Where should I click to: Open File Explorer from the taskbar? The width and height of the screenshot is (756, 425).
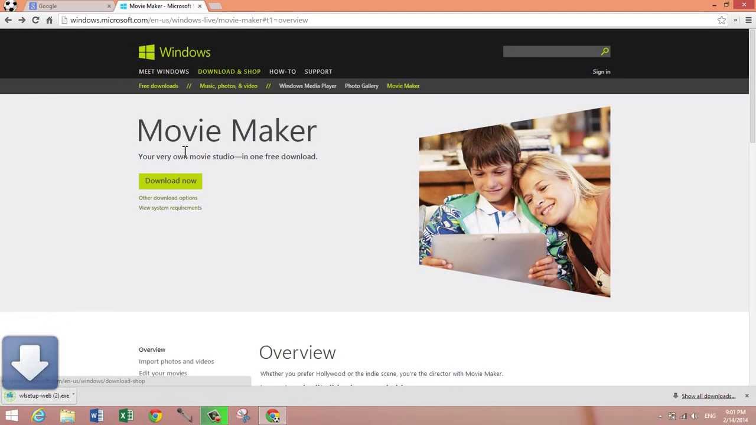coord(67,416)
